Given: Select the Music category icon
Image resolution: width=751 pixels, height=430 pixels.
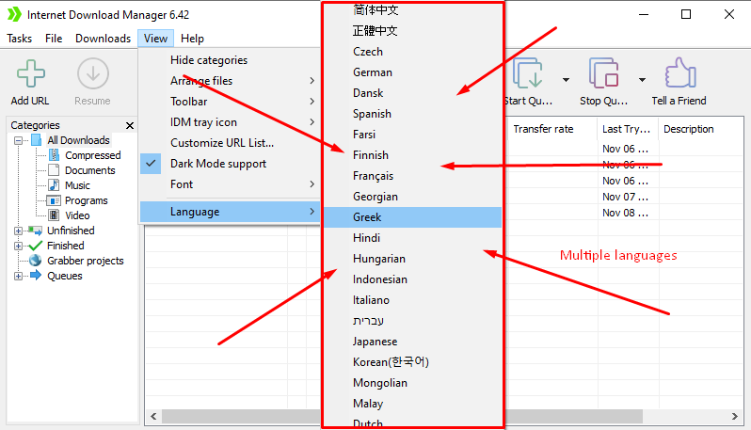Looking at the screenshot, I should (x=55, y=185).
